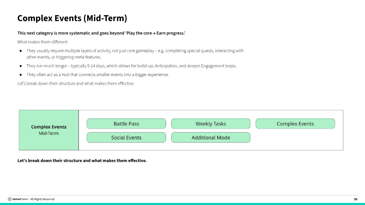Image resolution: width=365 pixels, height=205 pixels.
Task: Click the bullet text mentioning 5-14 days
Action: [131, 66]
